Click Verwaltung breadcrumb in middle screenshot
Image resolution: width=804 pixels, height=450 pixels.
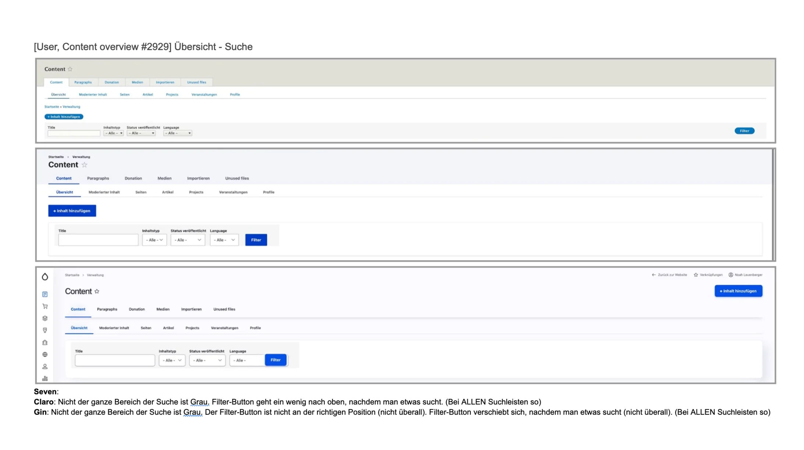pyautogui.click(x=81, y=157)
